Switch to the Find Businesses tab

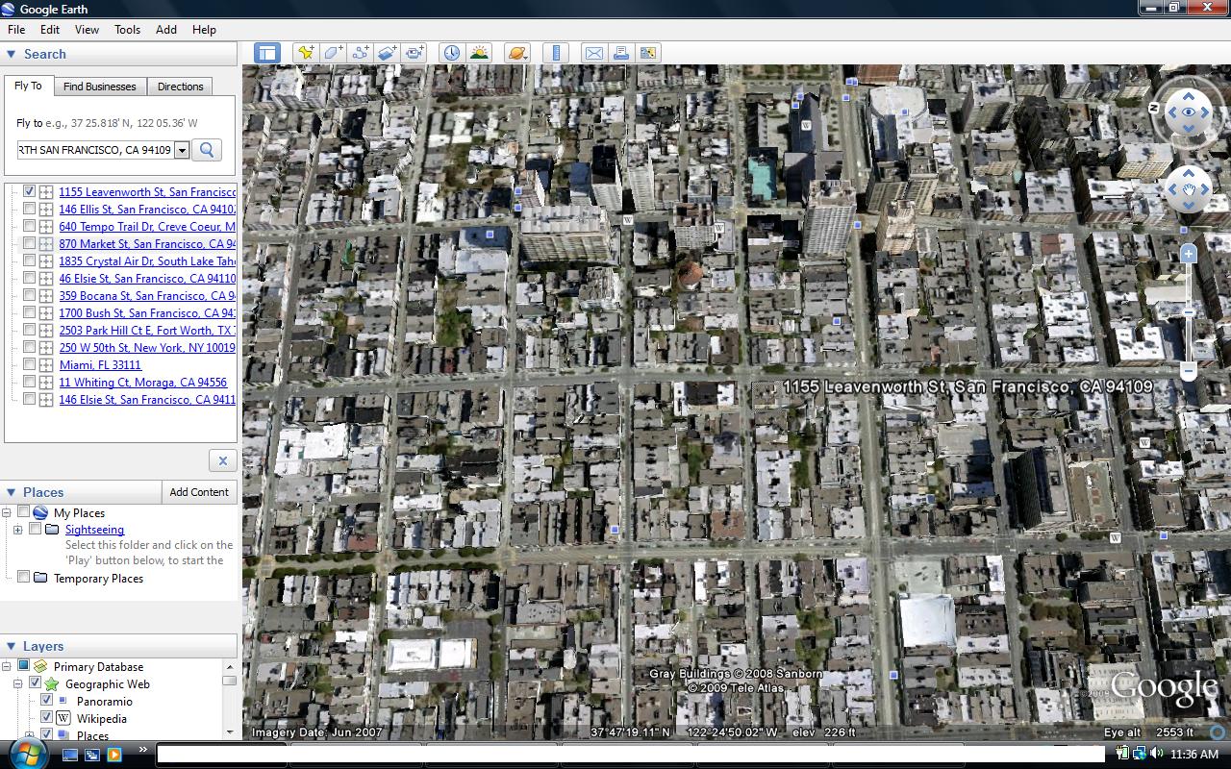(100, 87)
